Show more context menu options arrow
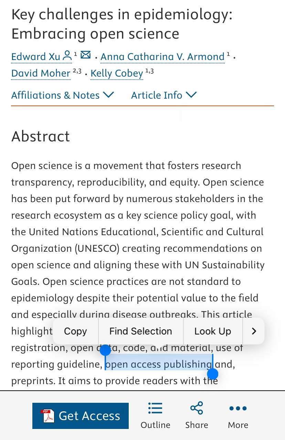Image resolution: width=285 pixels, height=440 pixels. [254, 331]
